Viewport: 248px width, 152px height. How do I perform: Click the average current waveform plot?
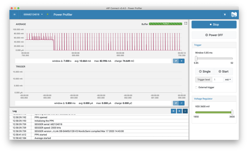pyautogui.click(x=103, y=40)
